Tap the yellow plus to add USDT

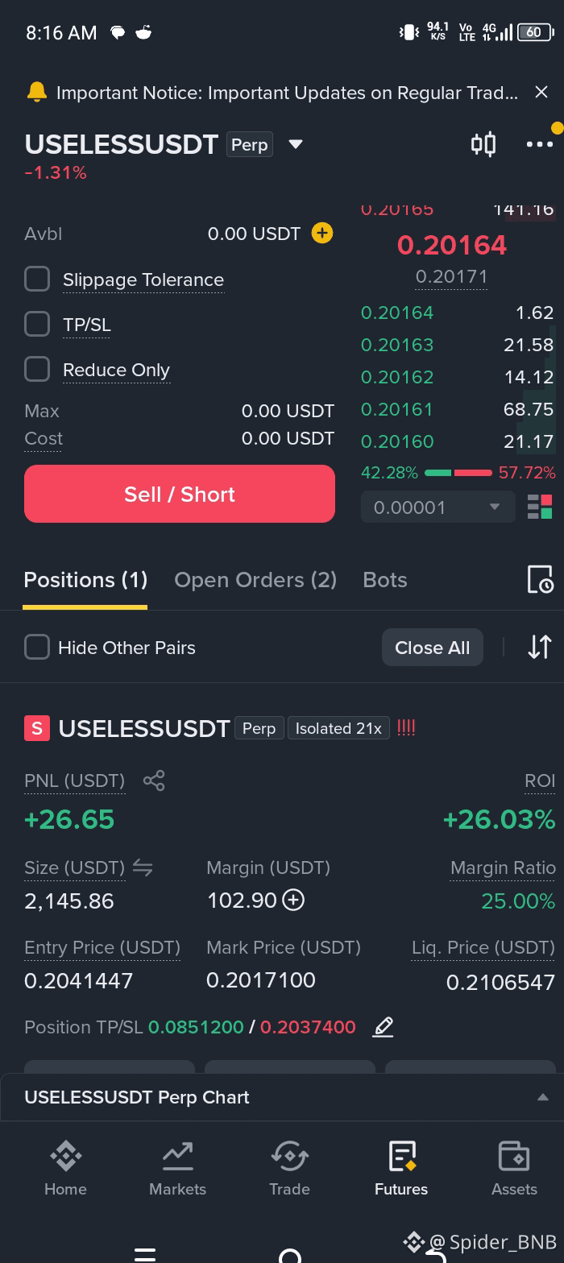click(x=322, y=234)
